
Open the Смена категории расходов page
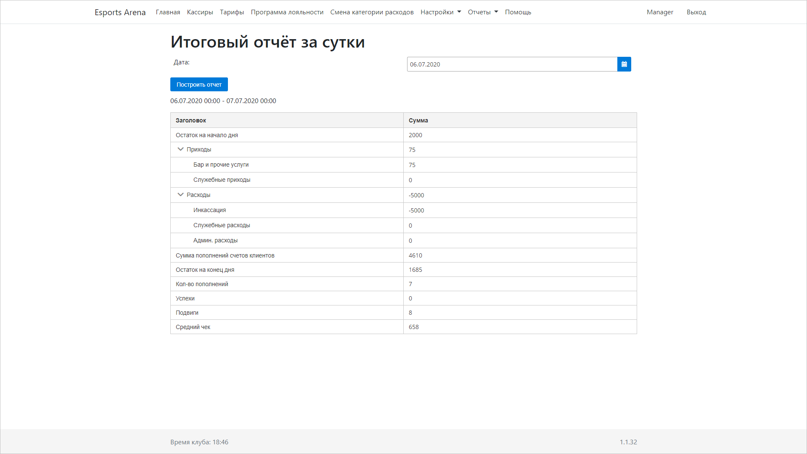[372, 12]
